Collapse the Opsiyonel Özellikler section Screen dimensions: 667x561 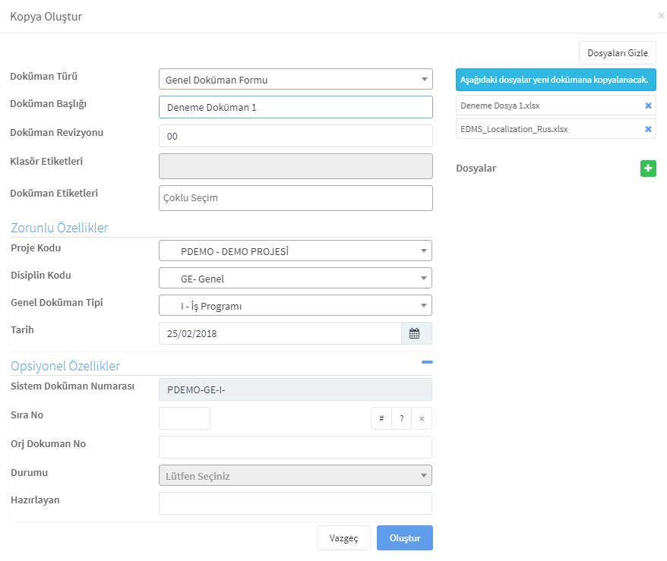pyautogui.click(x=427, y=362)
